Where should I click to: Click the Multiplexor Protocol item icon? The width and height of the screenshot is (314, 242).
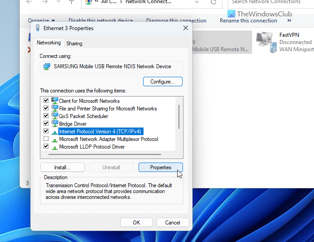tap(55, 140)
